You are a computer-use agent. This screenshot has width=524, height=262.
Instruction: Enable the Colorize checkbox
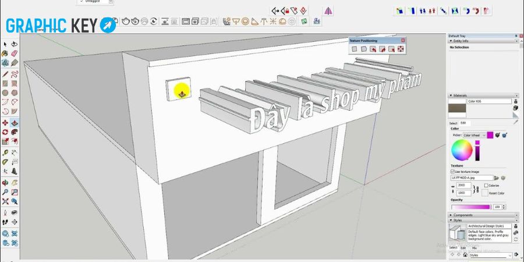point(486,186)
